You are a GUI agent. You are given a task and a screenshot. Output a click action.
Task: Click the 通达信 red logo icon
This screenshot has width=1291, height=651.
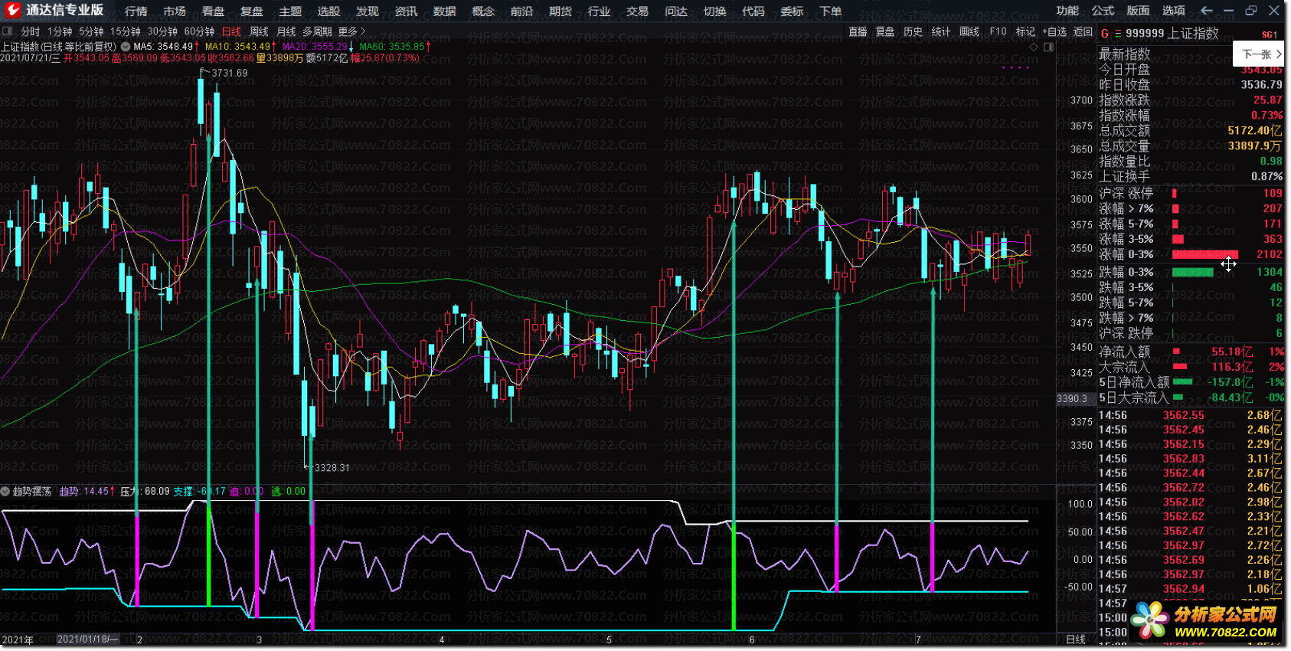12,10
